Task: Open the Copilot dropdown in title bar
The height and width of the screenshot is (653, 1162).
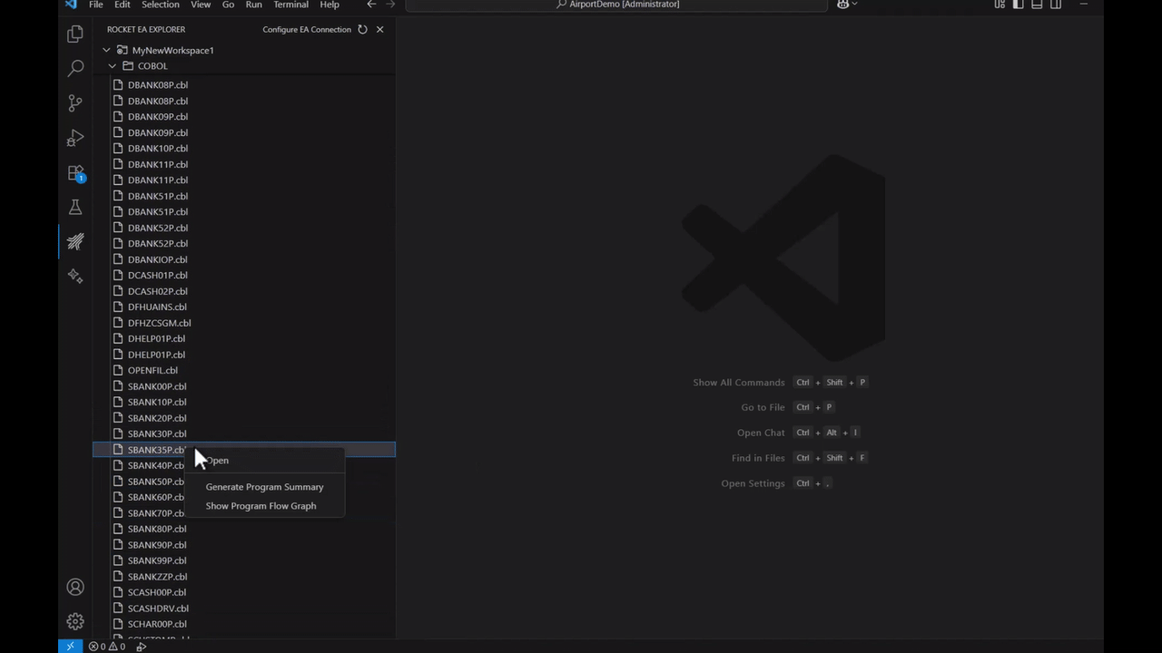Action: pos(846,5)
